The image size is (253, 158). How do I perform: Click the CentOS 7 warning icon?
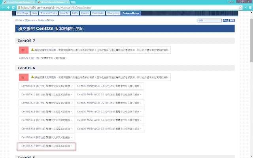[32, 50]
